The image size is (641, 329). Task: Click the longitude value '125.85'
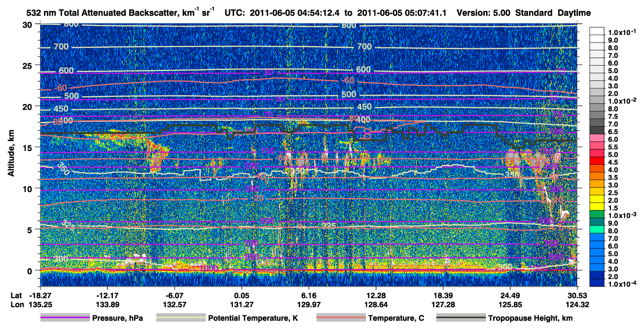(510, 304)
